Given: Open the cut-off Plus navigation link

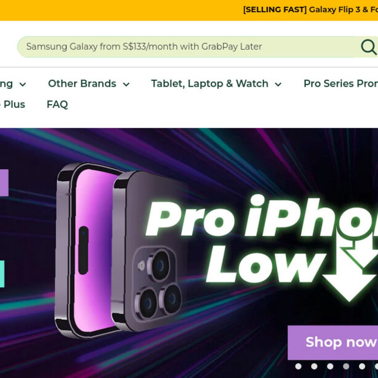Looking at the screenshot, I should (13, 104).
